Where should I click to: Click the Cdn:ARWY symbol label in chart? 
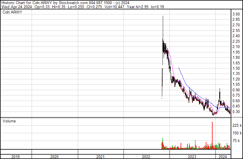[x=12, y=12]
